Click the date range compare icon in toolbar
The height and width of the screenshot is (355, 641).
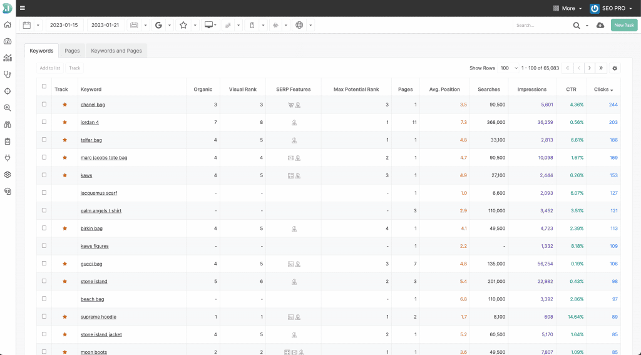[134, 25]
